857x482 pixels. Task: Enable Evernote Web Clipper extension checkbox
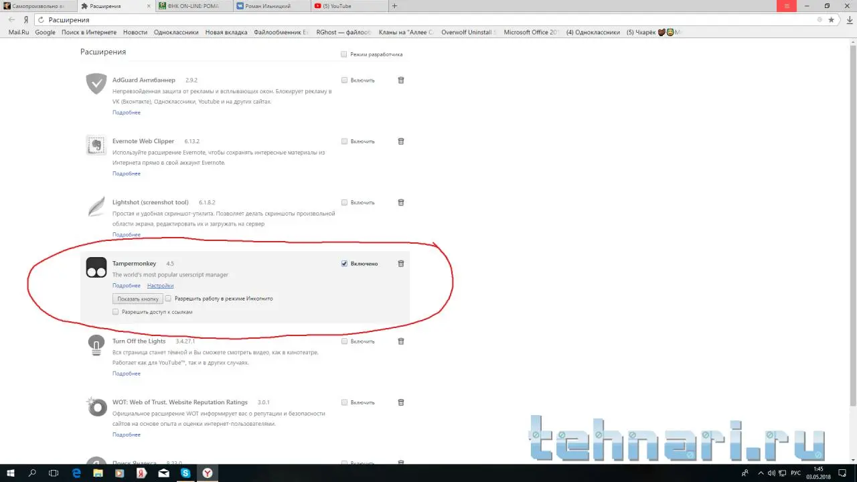click(x=345, y=141)
